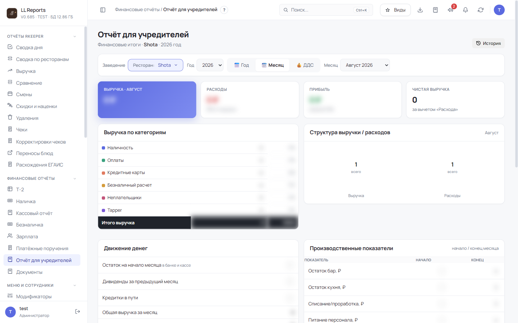Switch to the Год tab
This screenshot has width=518, height=323.
pos(242,65)
